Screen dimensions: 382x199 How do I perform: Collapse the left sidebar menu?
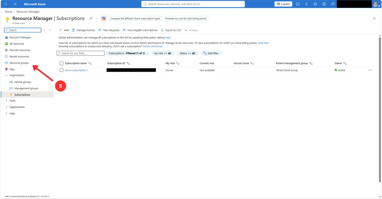click(x=51, y=30)
